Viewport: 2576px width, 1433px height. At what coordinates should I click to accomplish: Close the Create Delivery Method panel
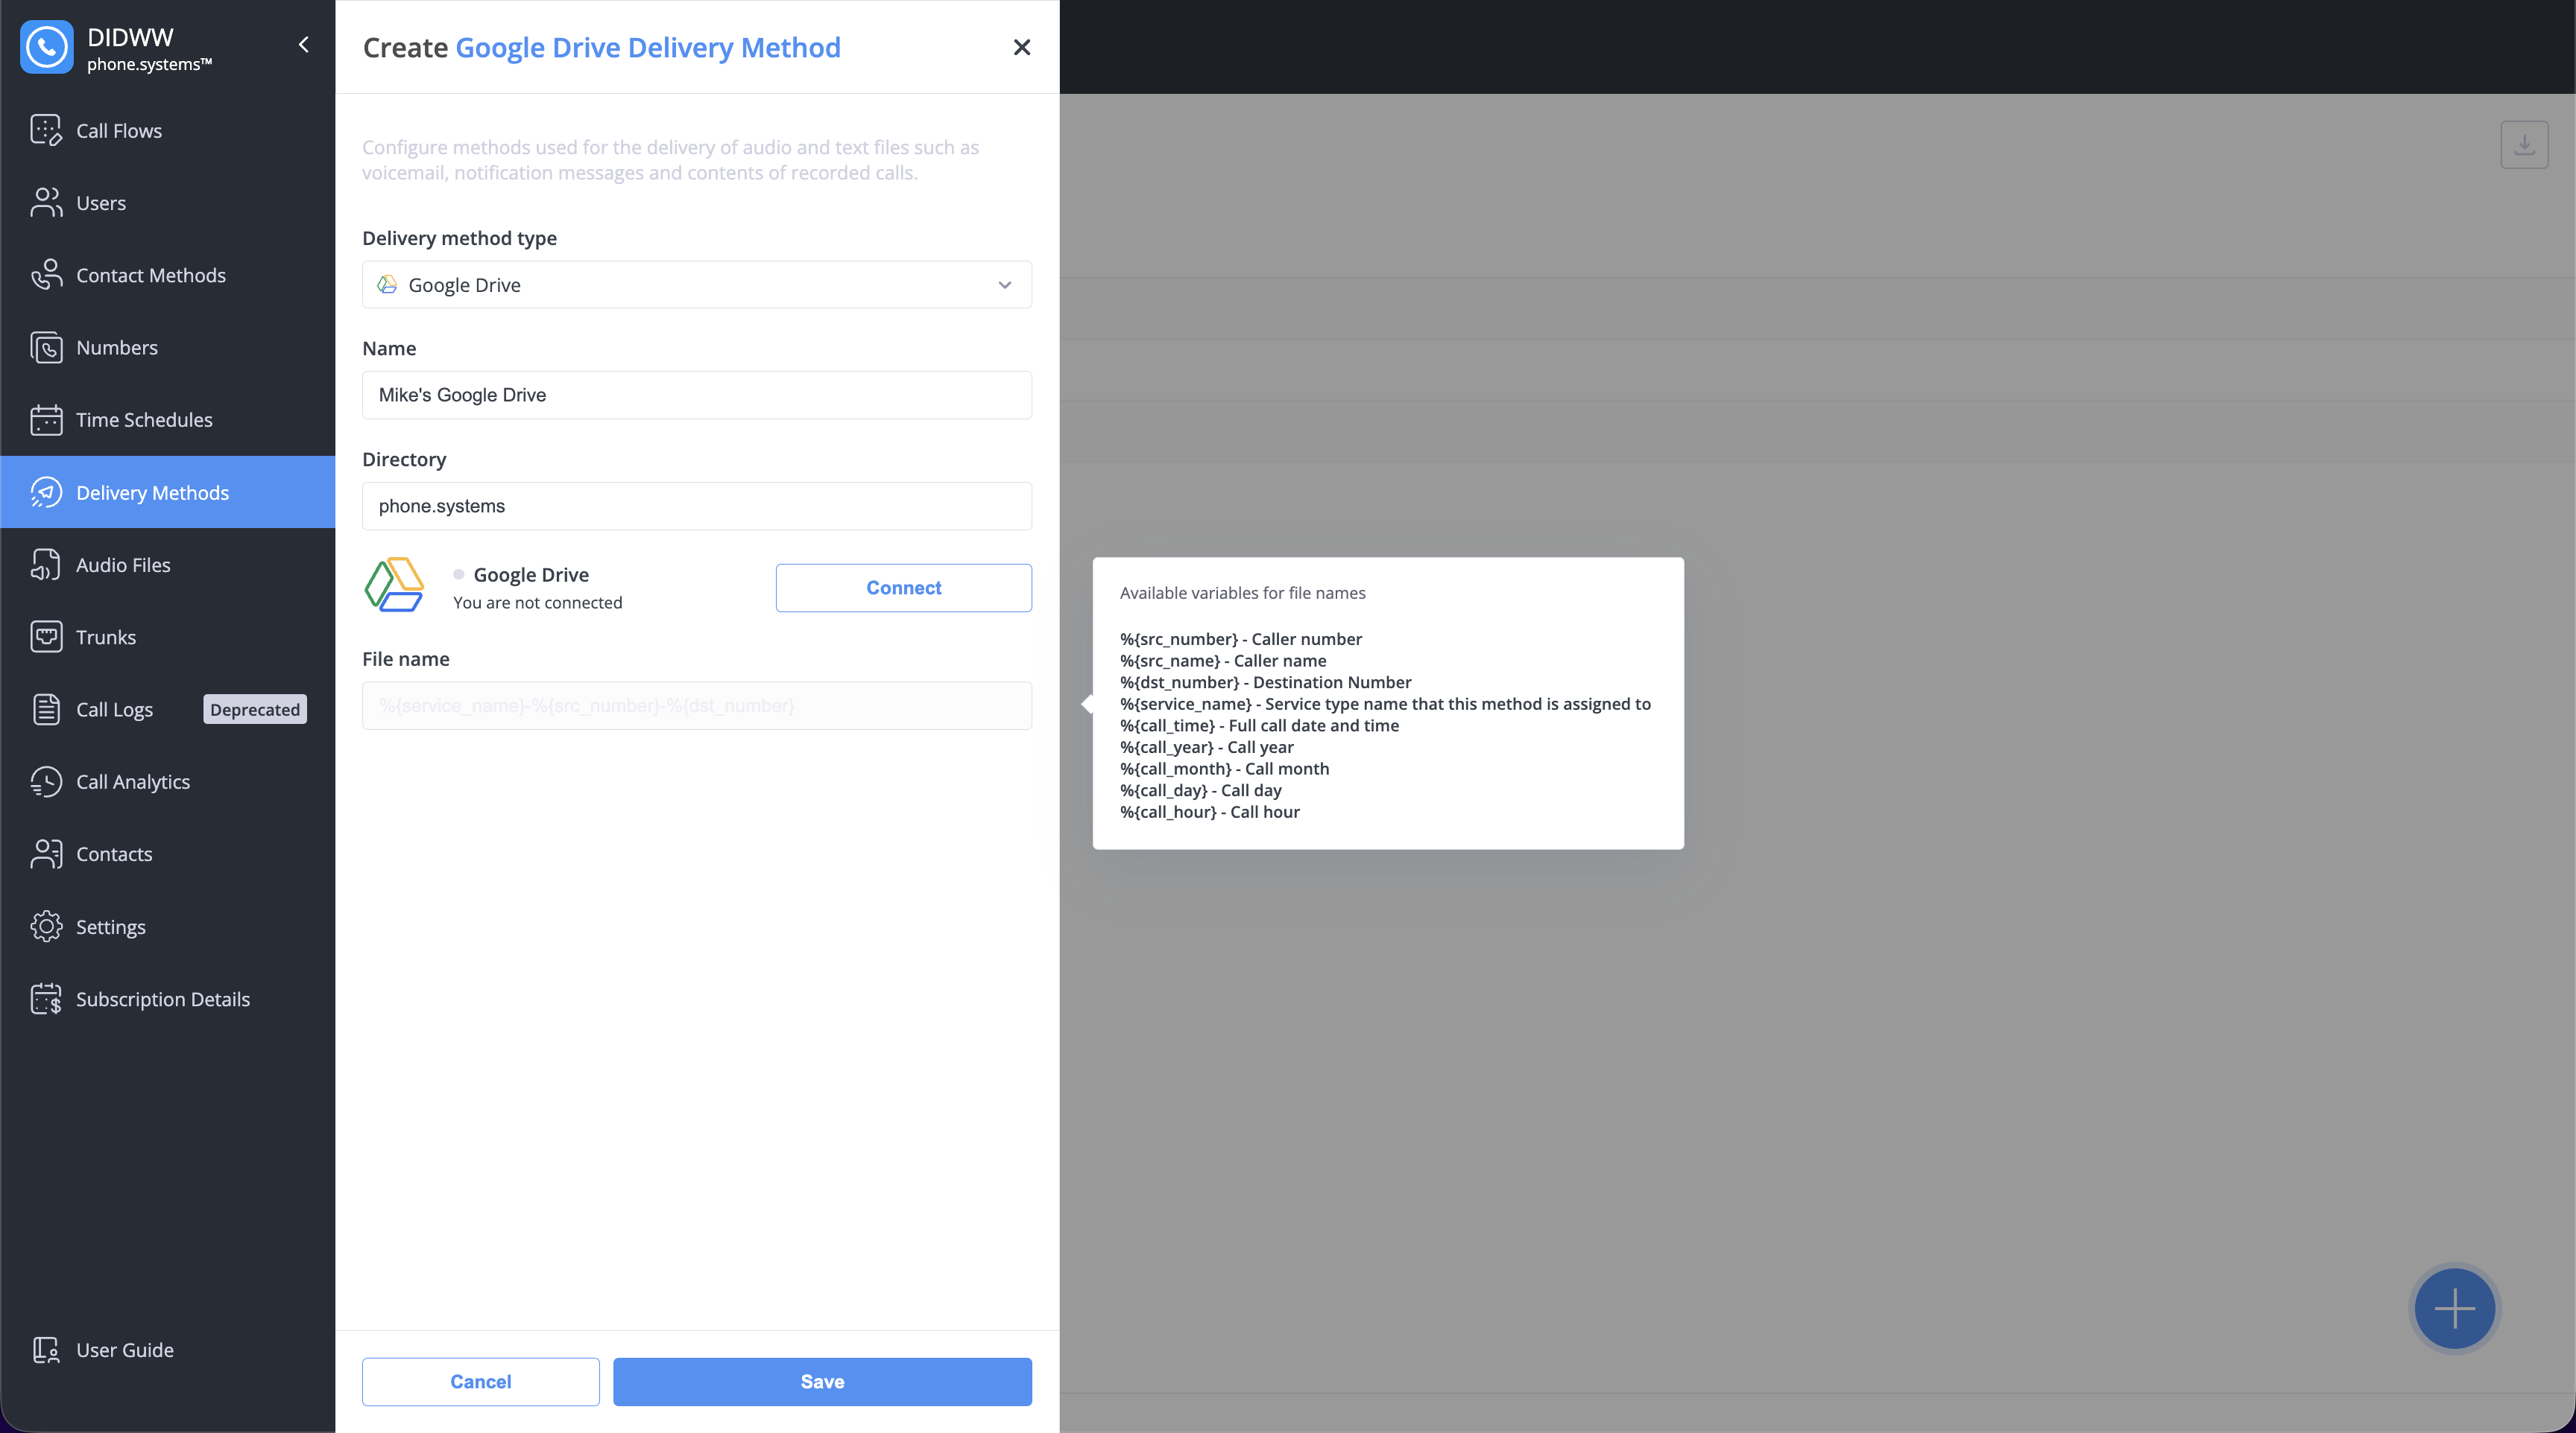pyautogui.click(x=1021, y=47)
